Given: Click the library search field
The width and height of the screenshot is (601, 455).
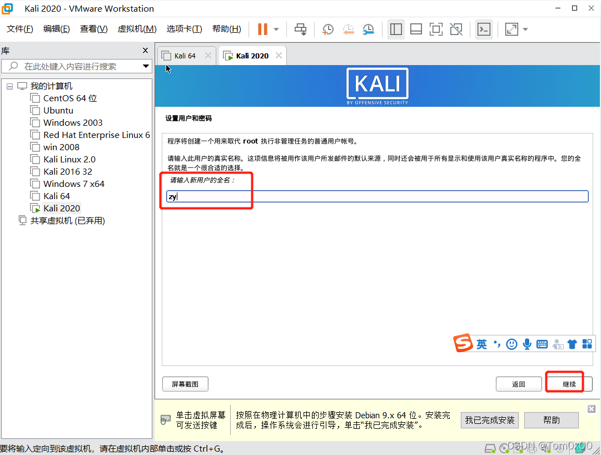Looking at the screenshot, I should coord(77,66).
